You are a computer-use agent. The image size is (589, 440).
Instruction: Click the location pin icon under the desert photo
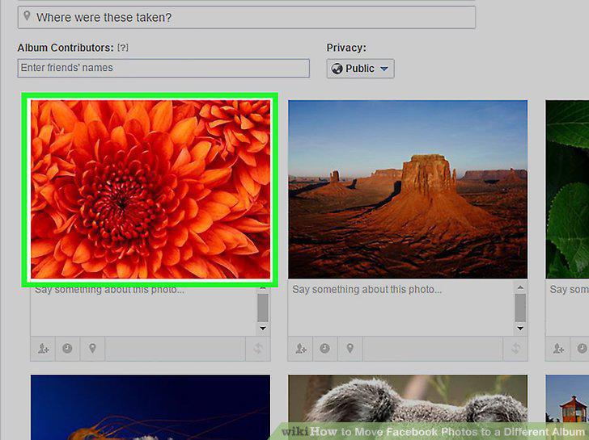click(x=350, y=349)
